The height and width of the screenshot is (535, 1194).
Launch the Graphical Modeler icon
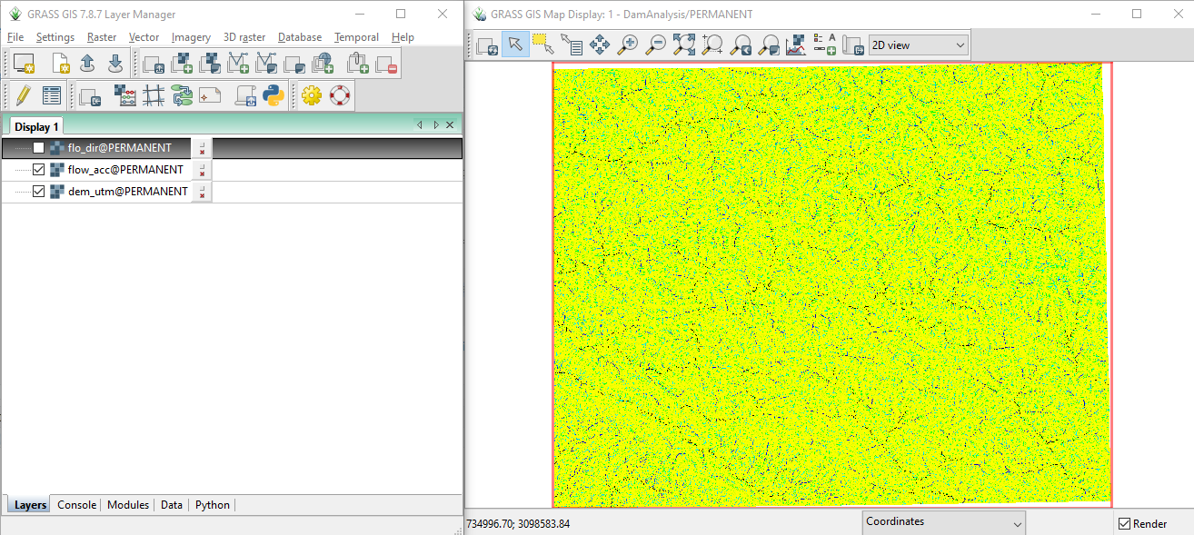pyautogui.click(x=182, y=95)
